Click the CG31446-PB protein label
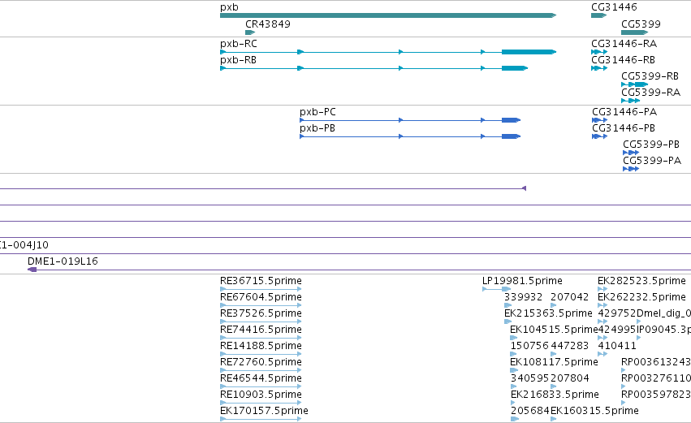Image resolution: width=691 pixels, height=423 pixels. [623, 128]
